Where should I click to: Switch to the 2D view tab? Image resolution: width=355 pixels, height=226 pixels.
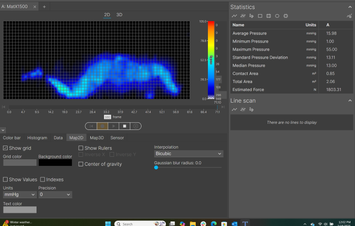pos(107,15)
